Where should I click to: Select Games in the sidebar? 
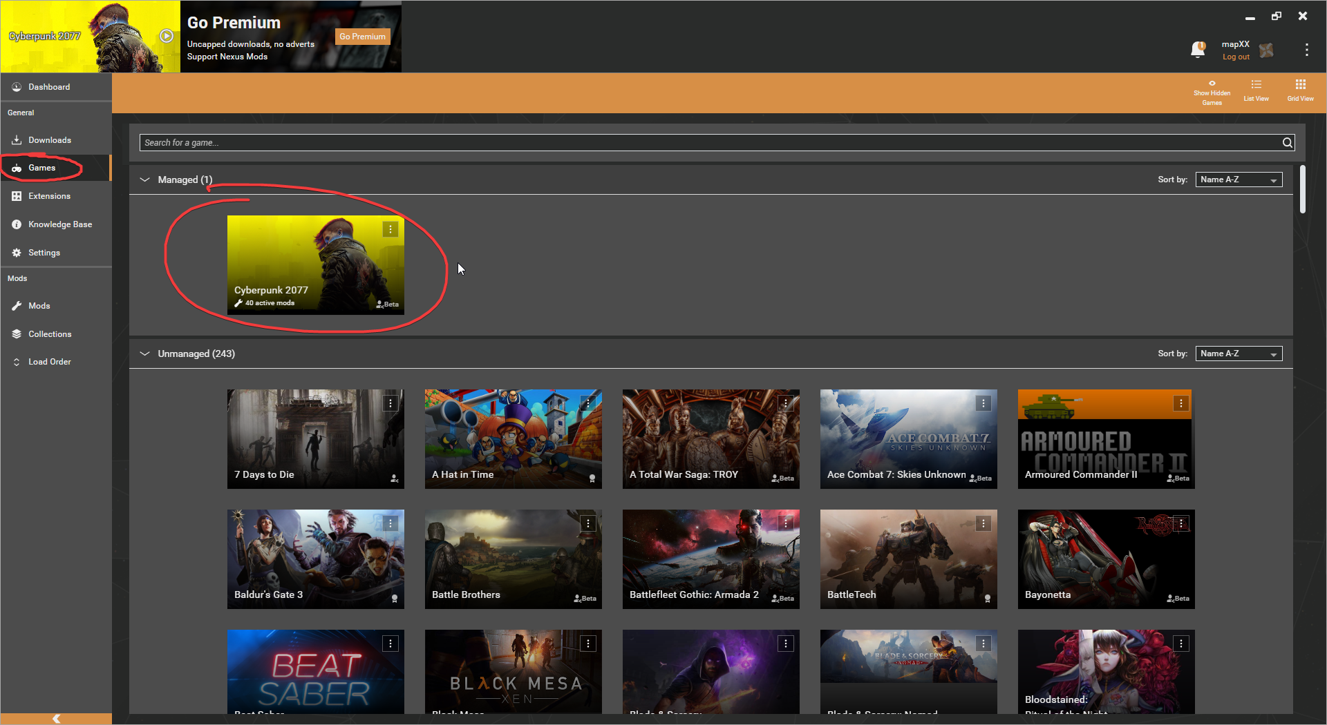(55, 168)
